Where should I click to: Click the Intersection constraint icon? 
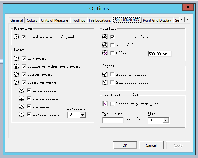pos(21,90)
